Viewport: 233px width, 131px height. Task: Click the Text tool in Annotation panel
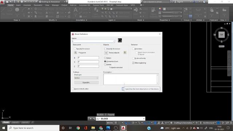(x=75, y=10)
